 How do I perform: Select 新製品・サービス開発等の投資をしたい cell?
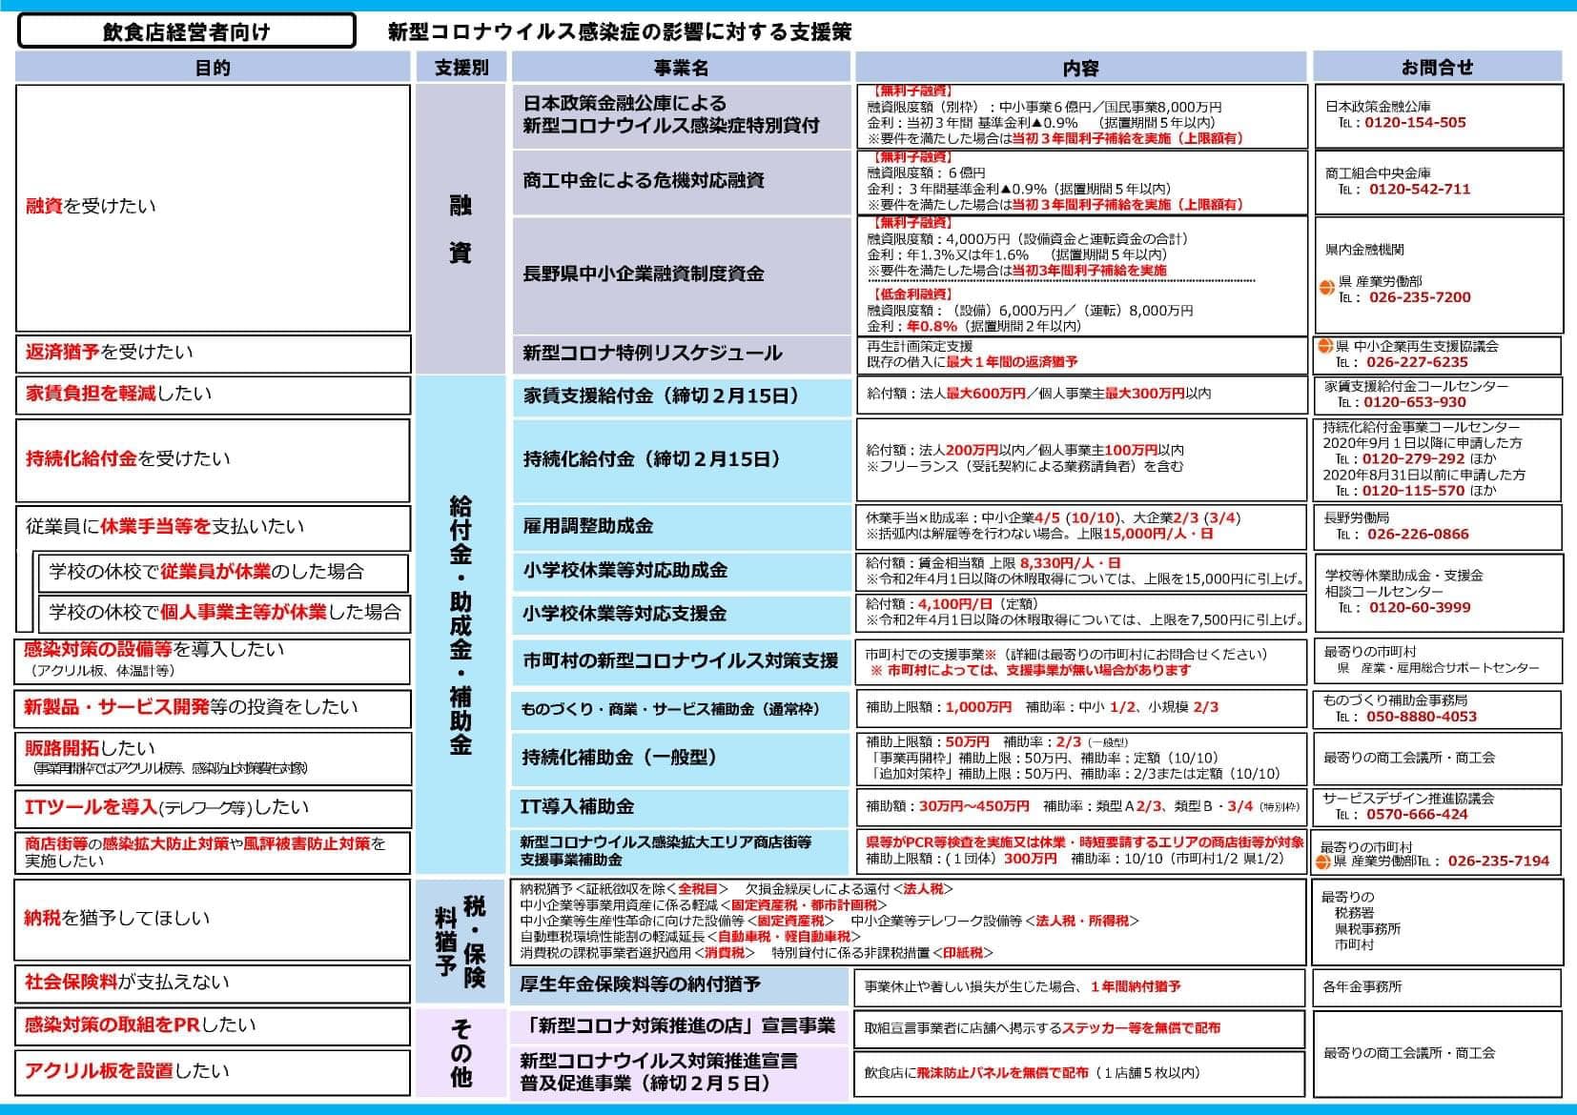coord(213,708)
